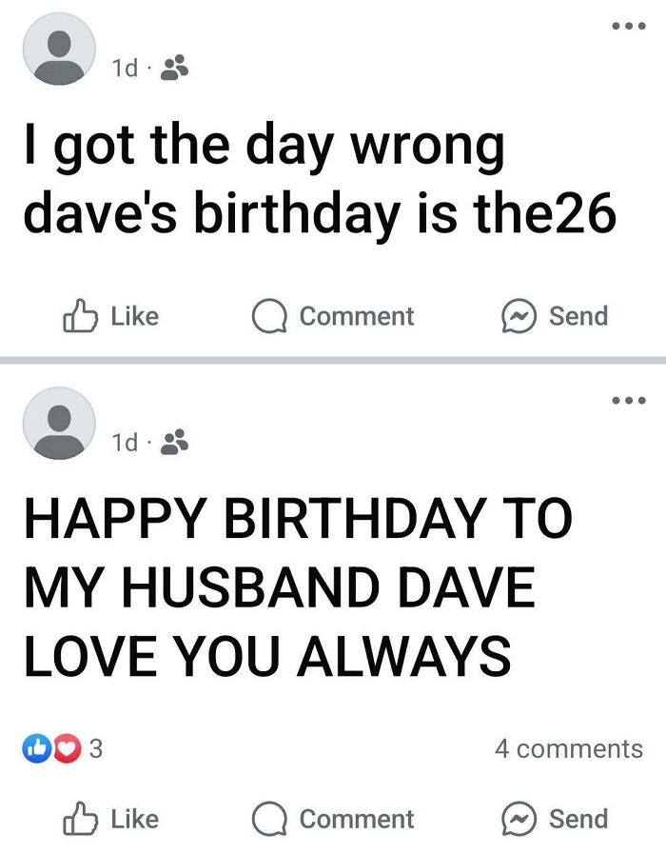The height and width of the screenshot is (854, 666).
Task: Like the 'HAPPY BIRTHDAY' post
Action: click(x=111, y=819)
